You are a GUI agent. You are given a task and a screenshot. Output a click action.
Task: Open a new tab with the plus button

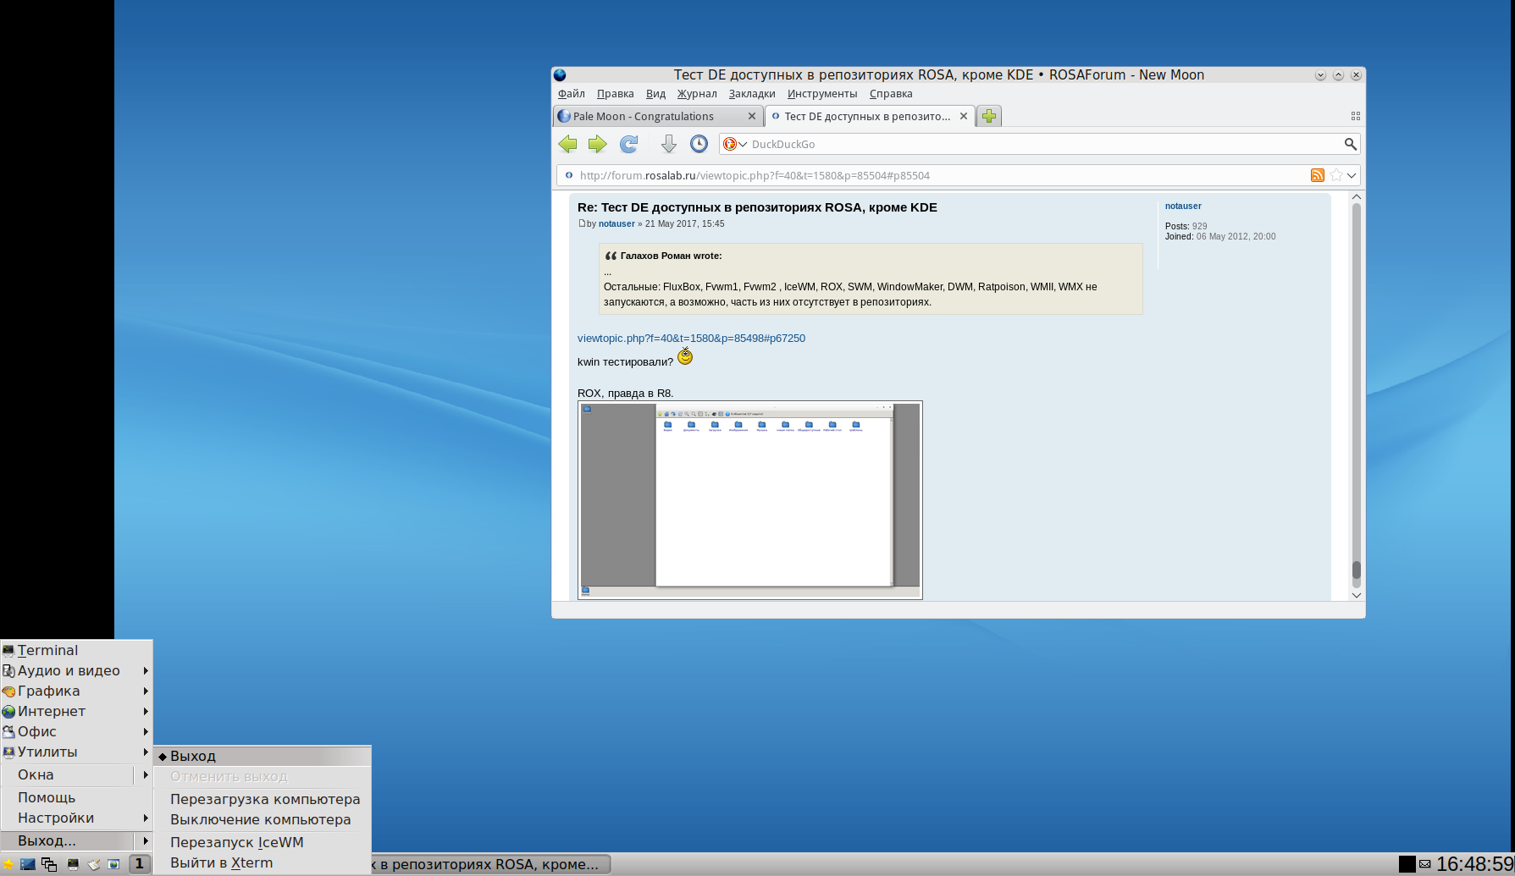coord(988,116)
